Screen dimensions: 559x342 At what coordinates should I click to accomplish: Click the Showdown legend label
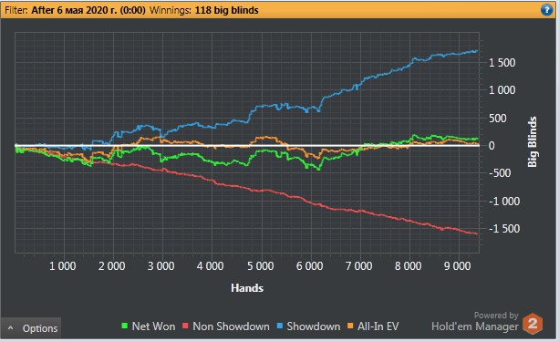coord(314,326)
